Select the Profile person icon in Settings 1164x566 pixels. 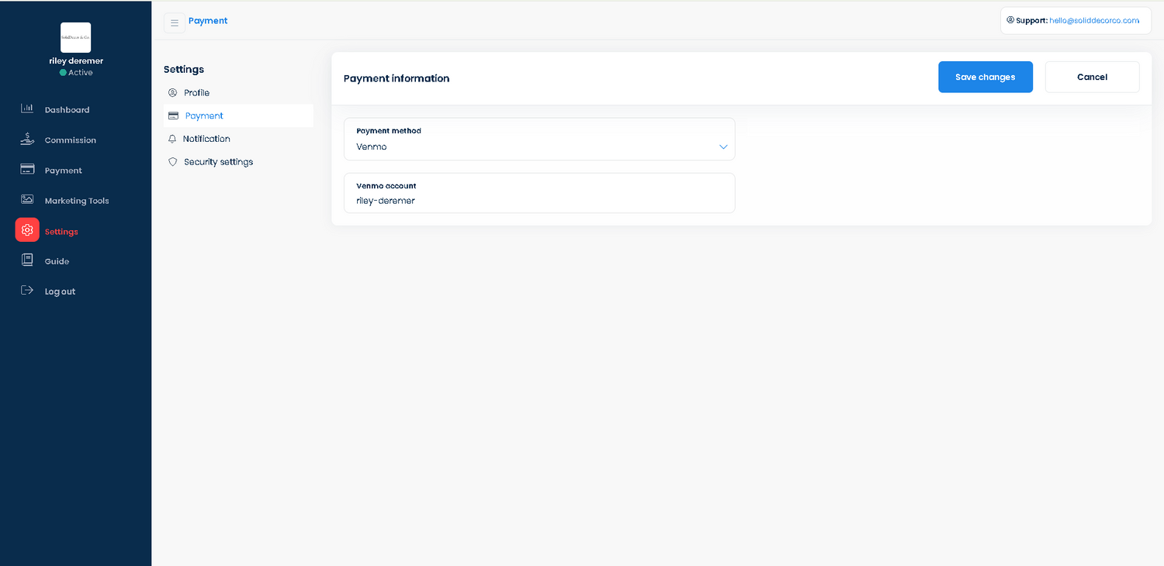[172, 92]
